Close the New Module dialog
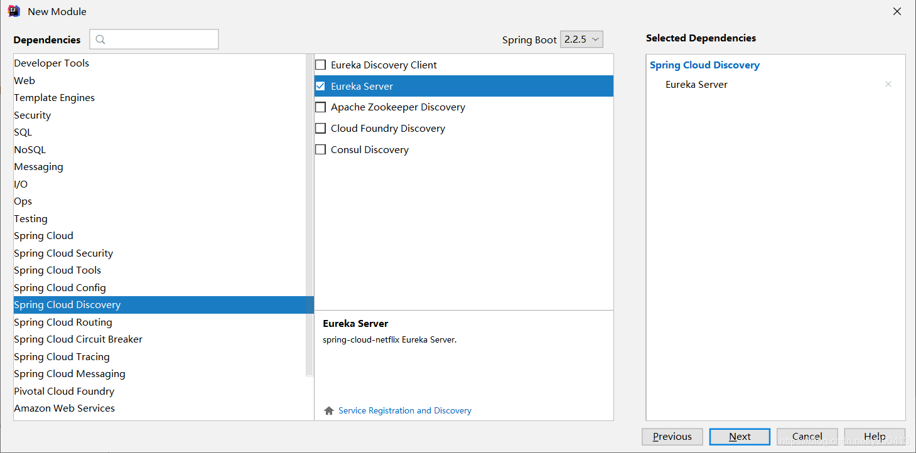This screenshot has width=916, height=453. 897,11
